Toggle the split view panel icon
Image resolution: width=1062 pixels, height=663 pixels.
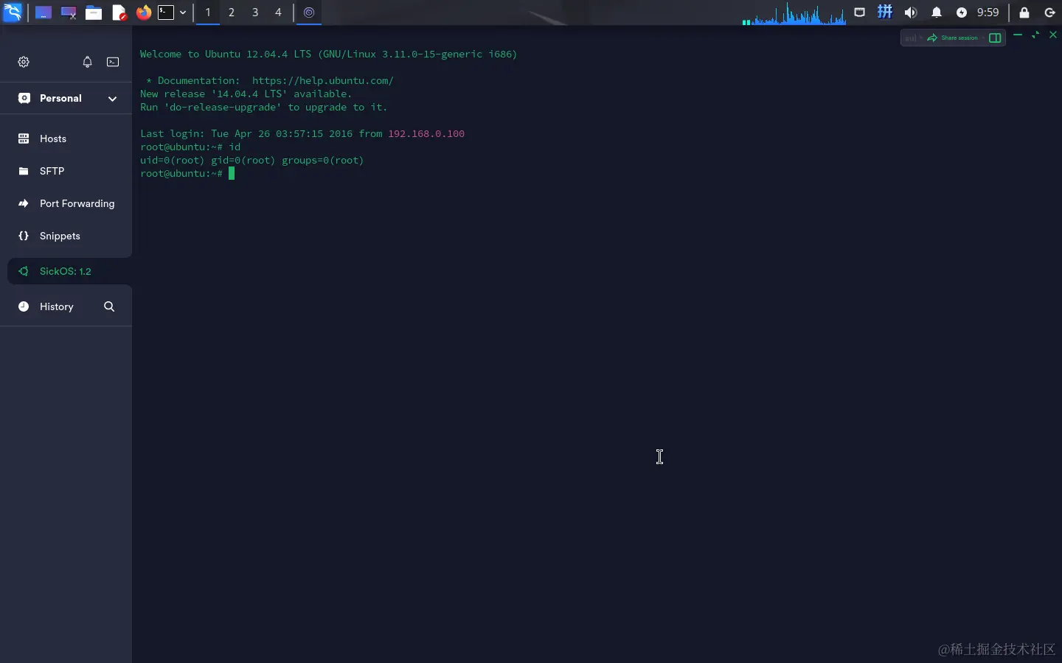pos(995,38)
